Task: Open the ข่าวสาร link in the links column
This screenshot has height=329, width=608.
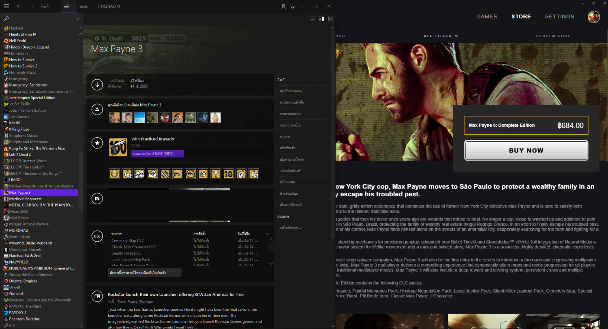Action: click(x=285, y=137)
